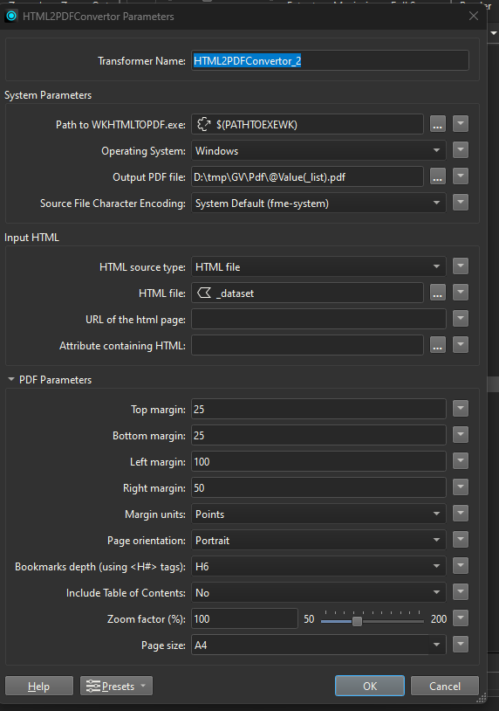This screenshot has width=499, height=711.
Task: Open the Include Table of Contents dropdown
Action: coord(318,593)
